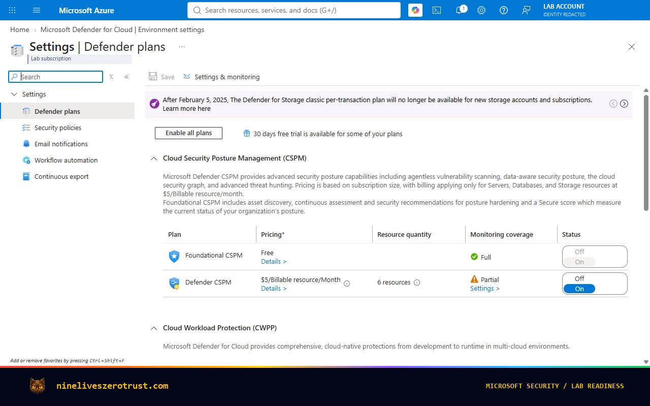Click the scrollbar down arrow

point(646,361)
